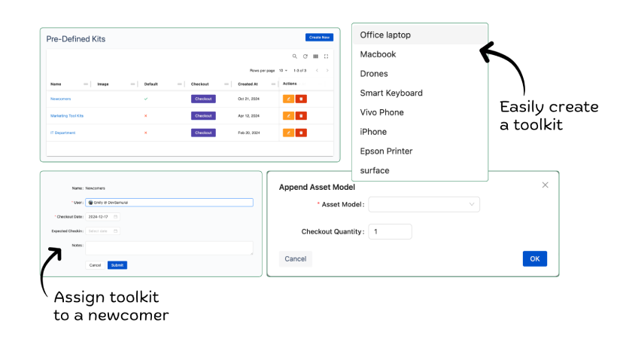Choose Epson Printer in the dropdown list
The image size is (617, 348).
coord(386,151)
